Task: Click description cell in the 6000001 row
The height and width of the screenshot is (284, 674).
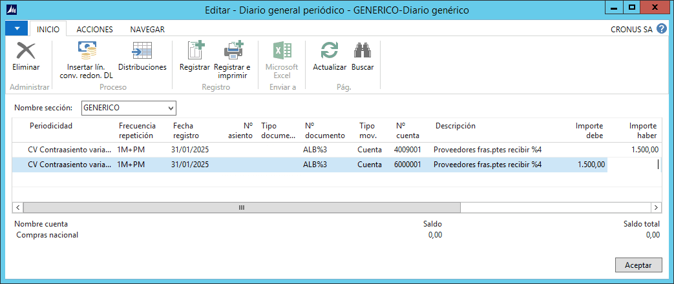Action: pyautogui.click(x=487, y=165)
